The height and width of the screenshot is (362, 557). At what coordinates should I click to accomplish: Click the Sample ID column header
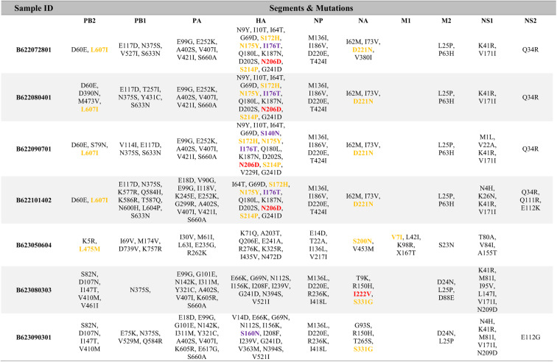[33, 8]
